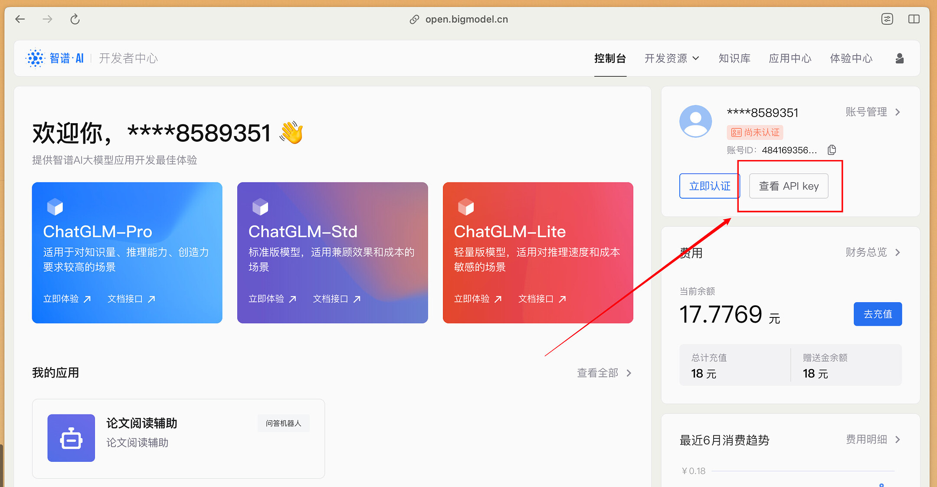Image resolution: width=937 pixels, height=487 pixels.
Task: Click the browser extensions icon
Action: pos(887,19)
